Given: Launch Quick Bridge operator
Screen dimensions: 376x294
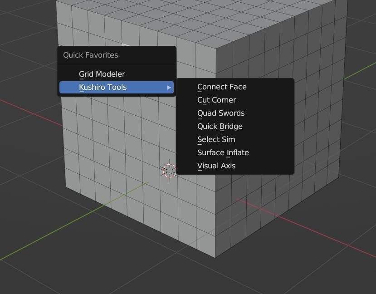Looking at the screenshot, I should 235,127.
